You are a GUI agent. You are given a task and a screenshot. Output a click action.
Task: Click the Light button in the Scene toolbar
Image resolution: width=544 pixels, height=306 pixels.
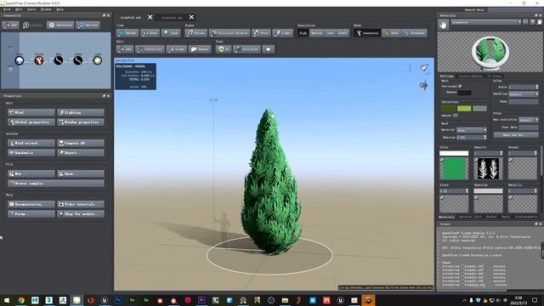[283, 33]
